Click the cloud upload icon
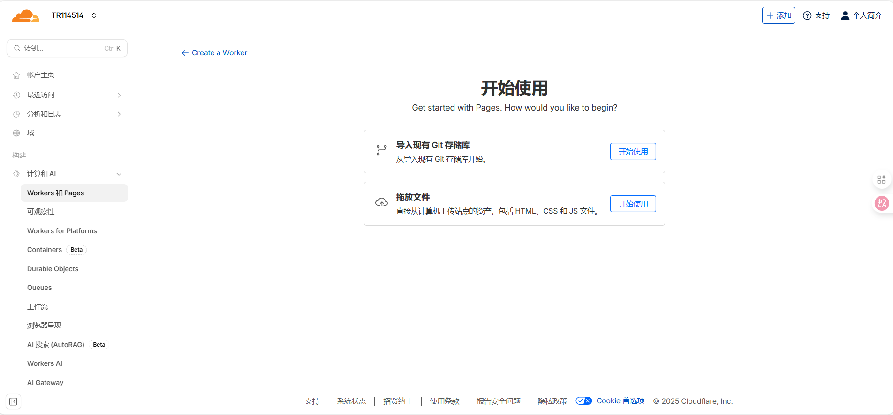This screenshot has height=415, width=893. click(381, 202)
